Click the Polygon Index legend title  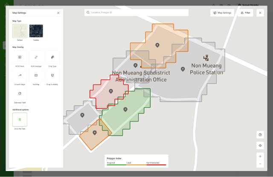pos(114,158)
